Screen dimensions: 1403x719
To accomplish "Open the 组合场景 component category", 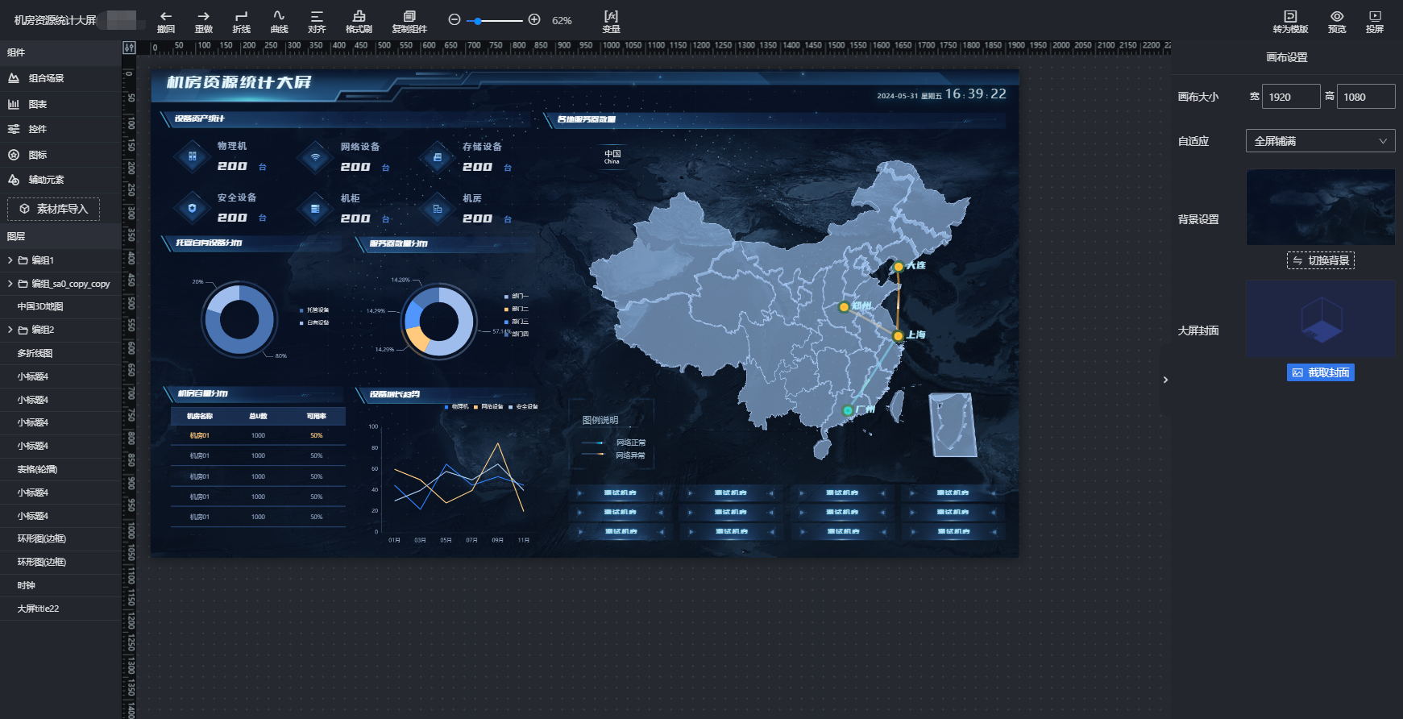I will click(46, 78).
